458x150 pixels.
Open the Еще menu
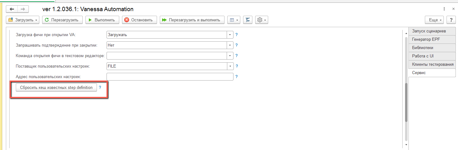435,20
